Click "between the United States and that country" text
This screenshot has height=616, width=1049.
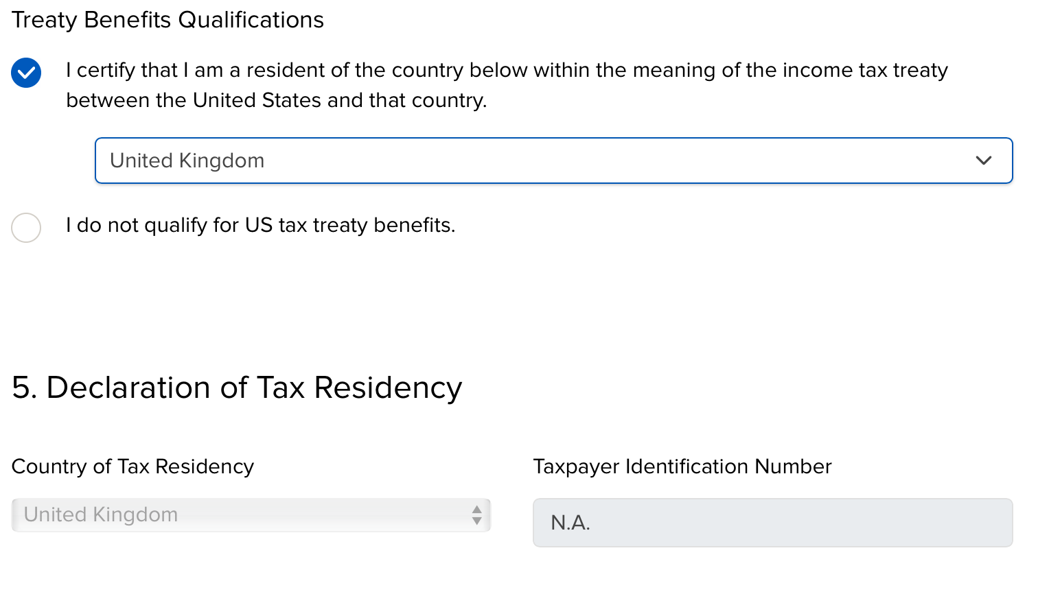click(276, 100)
